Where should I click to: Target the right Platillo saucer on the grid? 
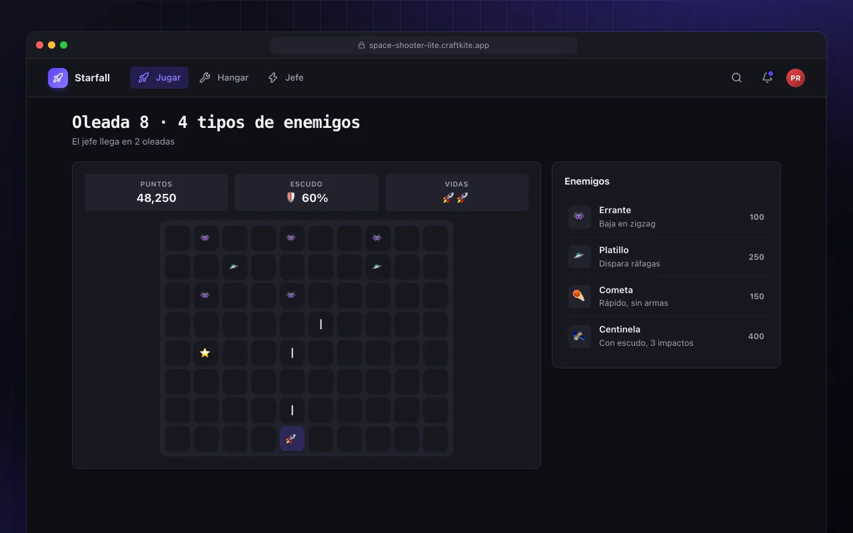point(377,266)
